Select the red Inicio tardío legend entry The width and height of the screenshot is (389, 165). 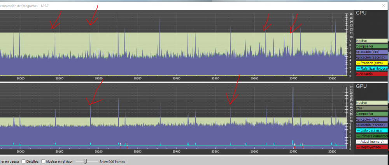point(371,74)
